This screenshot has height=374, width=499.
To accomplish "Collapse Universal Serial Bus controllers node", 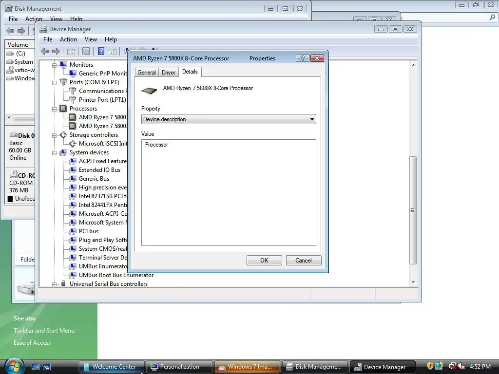I will tap(55, 284).
